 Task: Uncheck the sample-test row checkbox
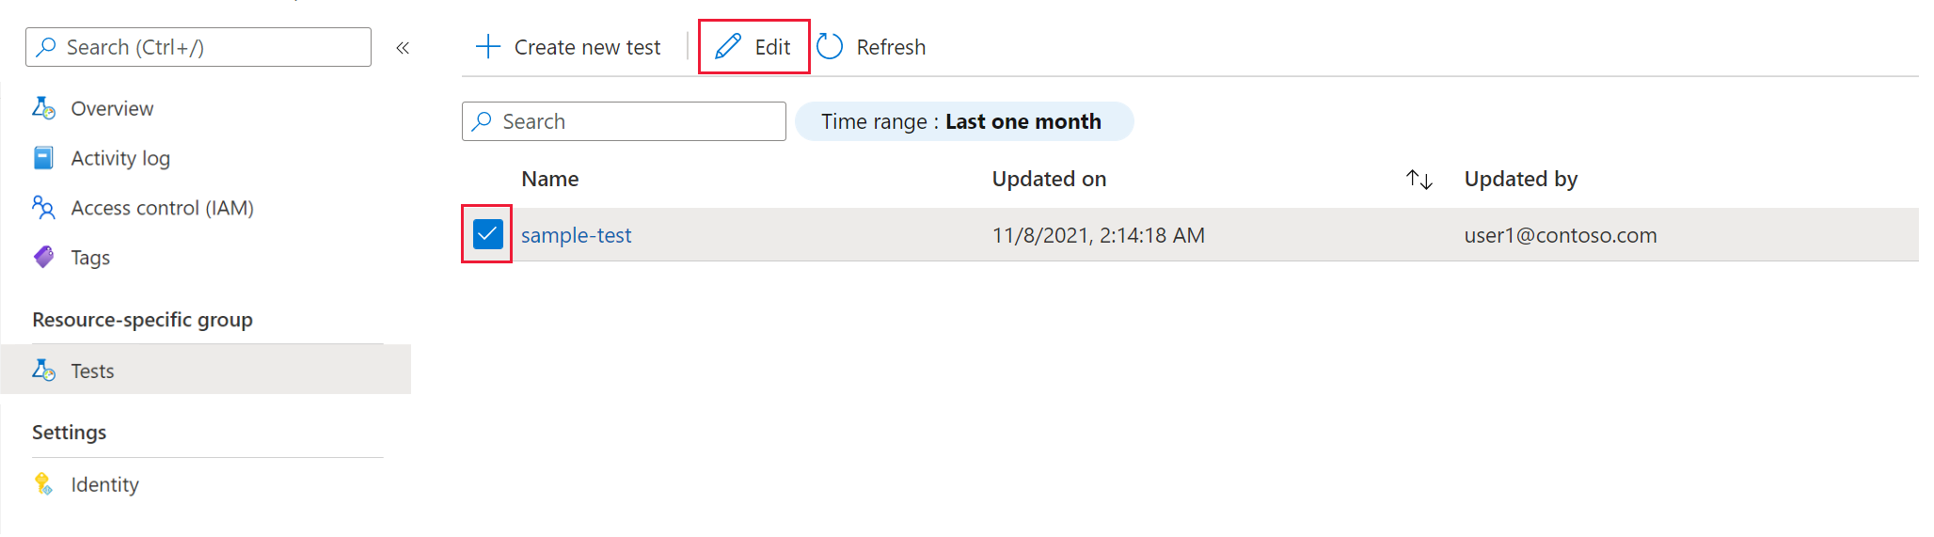tap(488, 234)
